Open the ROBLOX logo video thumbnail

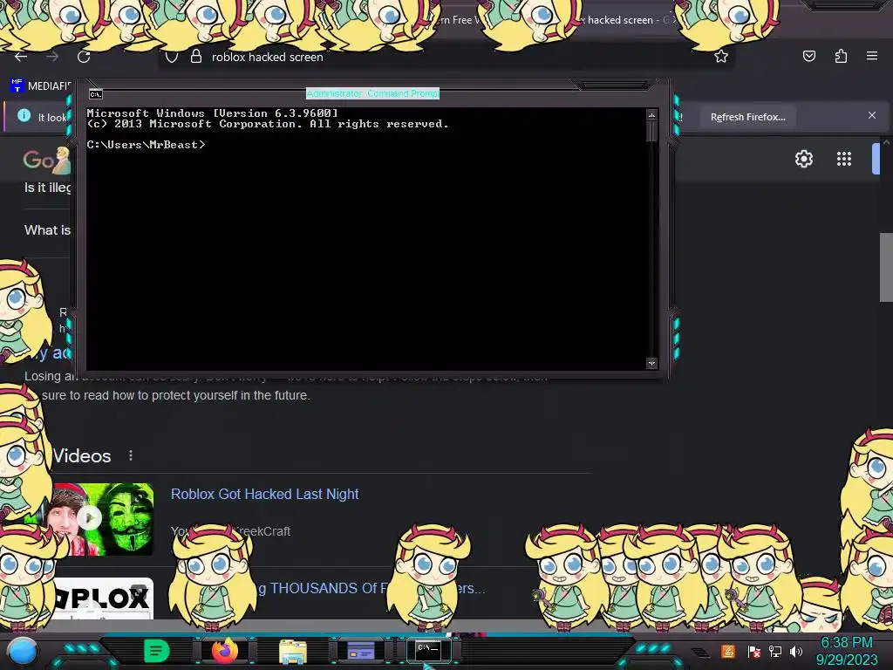coord(104,598)
